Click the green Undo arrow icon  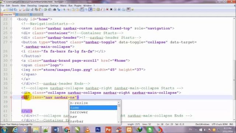(45, 10)
